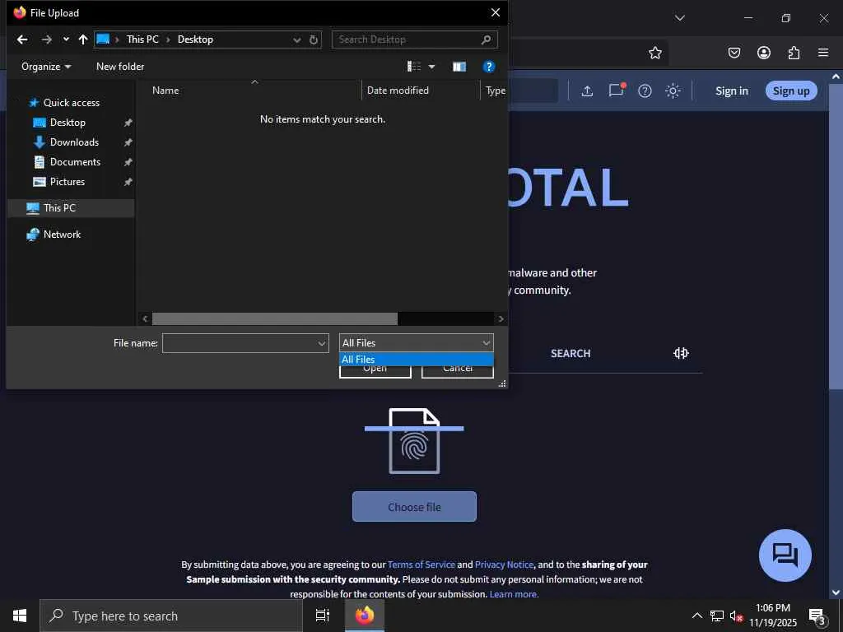The image size is (843, 632).
Task: Click the taskbar Type here to search box
Action: (x=171, y=616)
